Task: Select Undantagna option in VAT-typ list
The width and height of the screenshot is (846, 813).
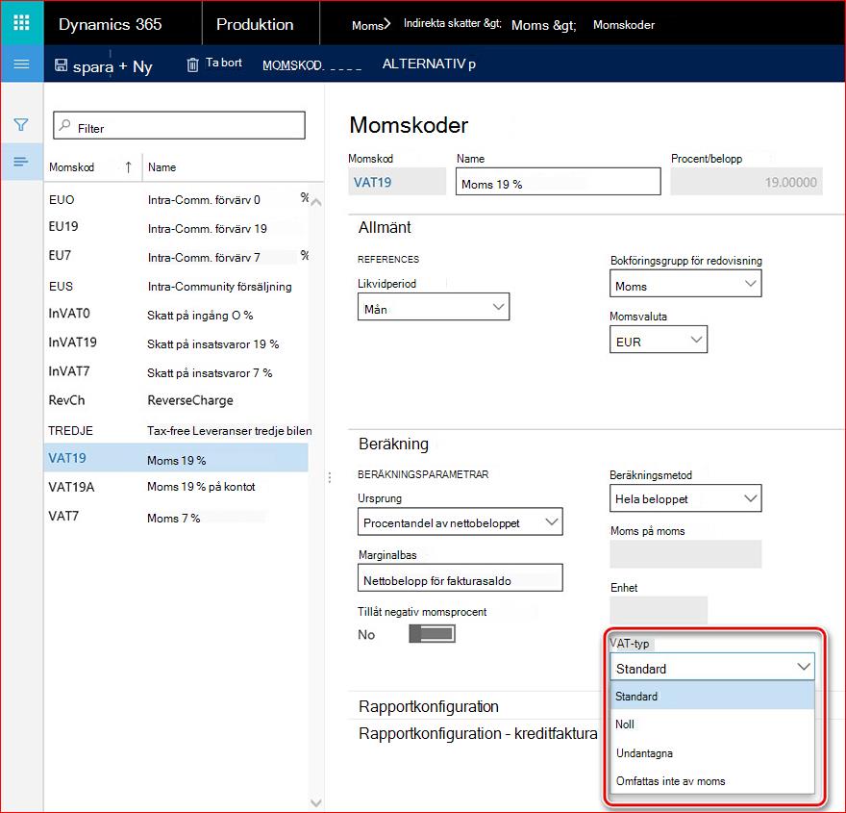Action: pyautogui.click(x=711, y=752)
